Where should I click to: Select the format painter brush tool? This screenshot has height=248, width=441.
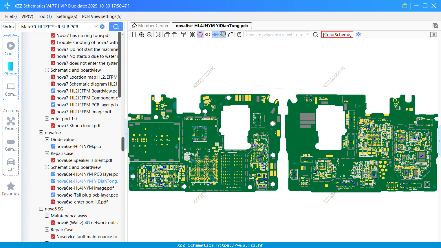[184, 34]
